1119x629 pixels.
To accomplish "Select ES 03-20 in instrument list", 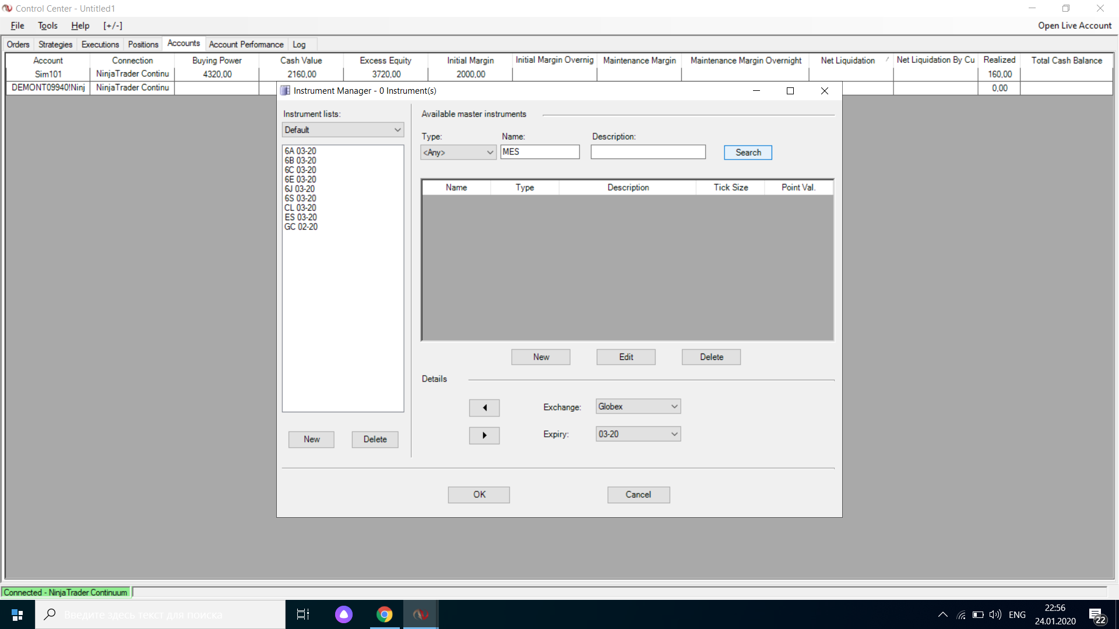I will [301, 217].
